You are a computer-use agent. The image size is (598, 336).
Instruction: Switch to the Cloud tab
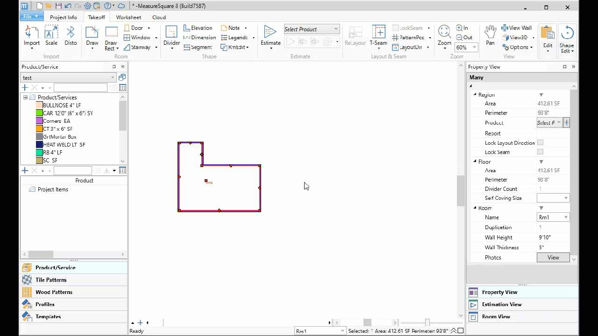[x=159, y=17]
